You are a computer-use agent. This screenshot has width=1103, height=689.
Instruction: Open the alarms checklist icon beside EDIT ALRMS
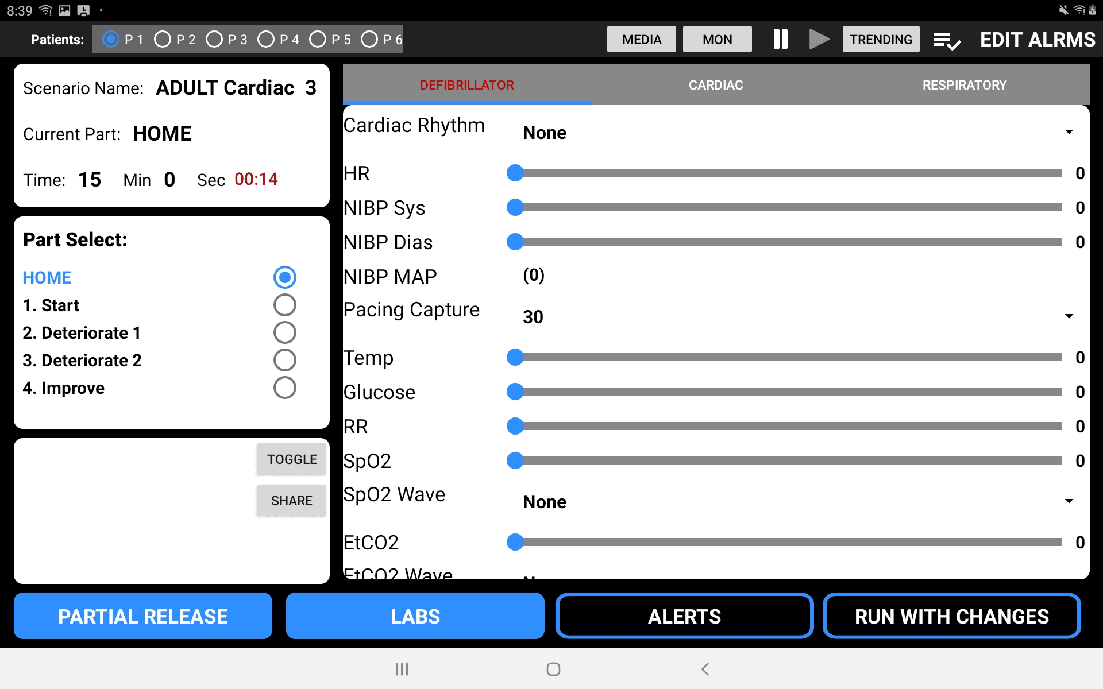click(946, 39)
